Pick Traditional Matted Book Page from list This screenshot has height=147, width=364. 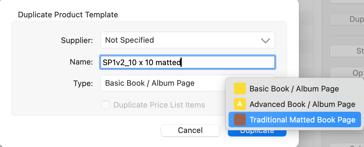pyautogui.click(x=302, y=120)
